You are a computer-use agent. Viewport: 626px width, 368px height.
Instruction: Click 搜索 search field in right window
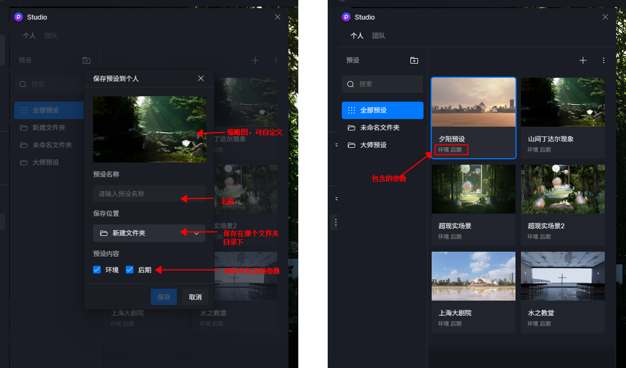(383, 84)
